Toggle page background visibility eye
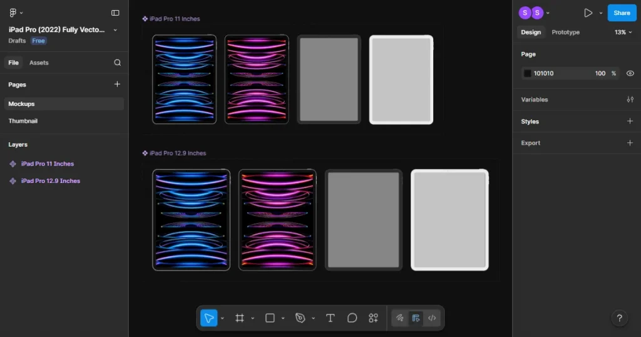This screenshot has width=641, height=337. pos(630,73)
